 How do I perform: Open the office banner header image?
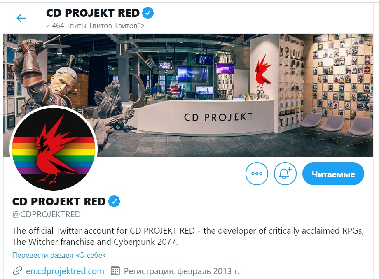188,95
